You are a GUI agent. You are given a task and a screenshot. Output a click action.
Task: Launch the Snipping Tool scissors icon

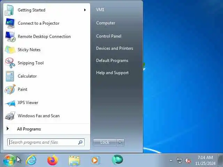[x=10, y=63]
